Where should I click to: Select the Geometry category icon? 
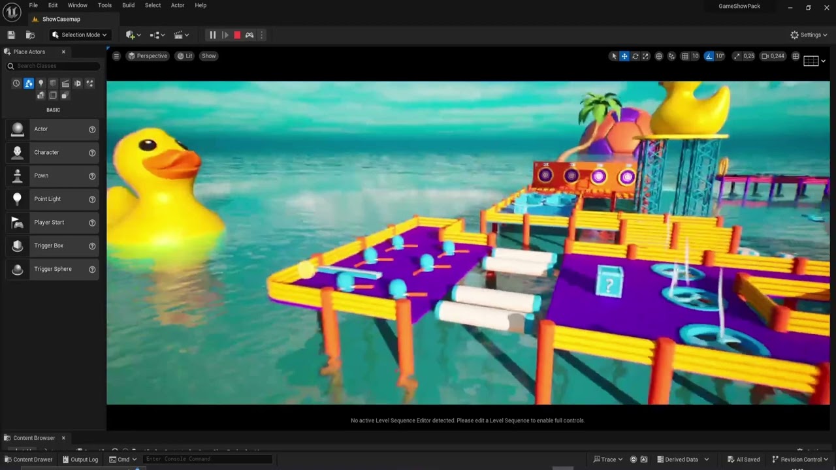(x=40, y=95)
